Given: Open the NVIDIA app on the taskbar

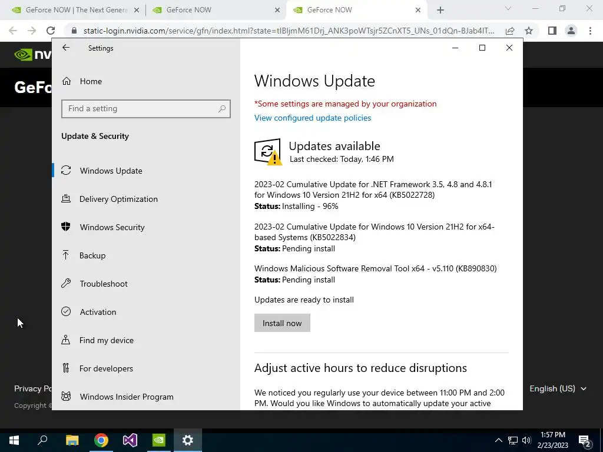Looking at the screenshot, I should 159,440.
